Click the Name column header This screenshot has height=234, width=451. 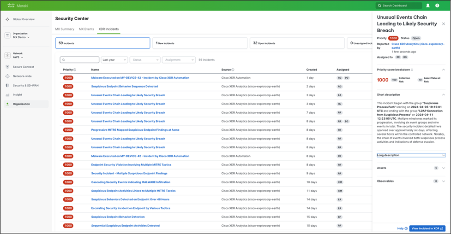pyautogui.click(x=95, y=70)
